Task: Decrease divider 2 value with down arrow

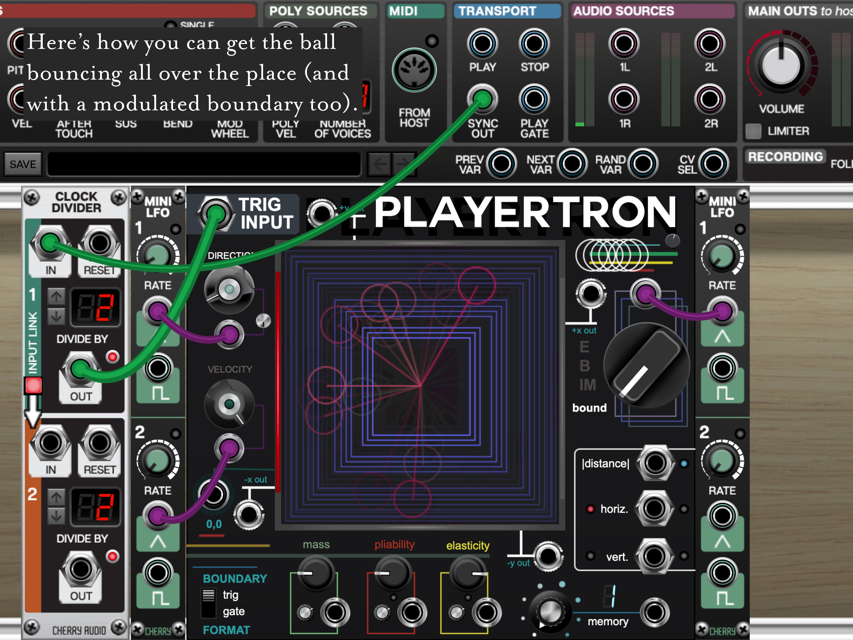Action: (56, 516)
